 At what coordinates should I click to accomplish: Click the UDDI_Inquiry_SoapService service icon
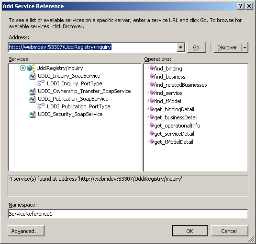tap(32, 76)
